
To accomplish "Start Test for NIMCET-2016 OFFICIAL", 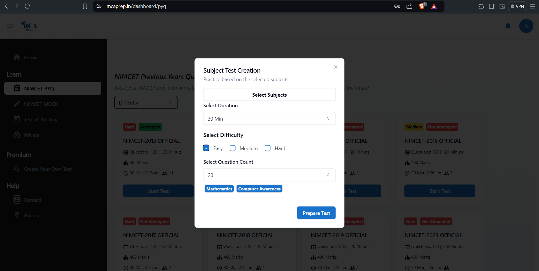I will point(440,191).
